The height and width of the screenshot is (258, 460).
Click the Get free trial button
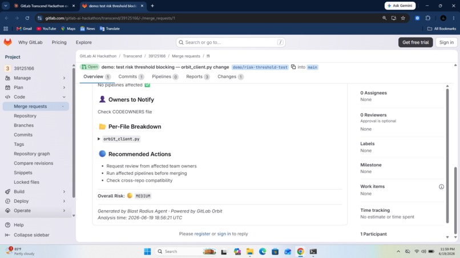coord(415,43)
